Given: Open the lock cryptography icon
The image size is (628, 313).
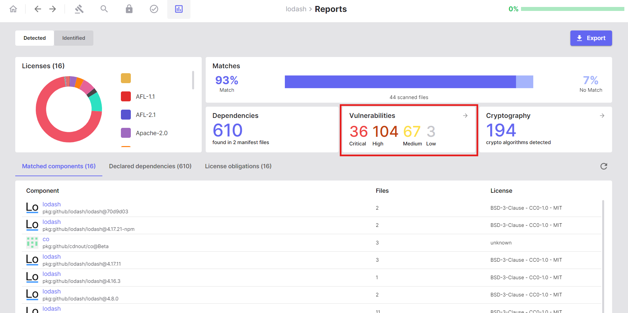Looking at the screenshot, I should click(129, 9).
